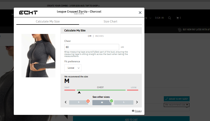Click the green checkmark badge on size M
This screenshot has height=121, width=210.
[x=111, y=101]
